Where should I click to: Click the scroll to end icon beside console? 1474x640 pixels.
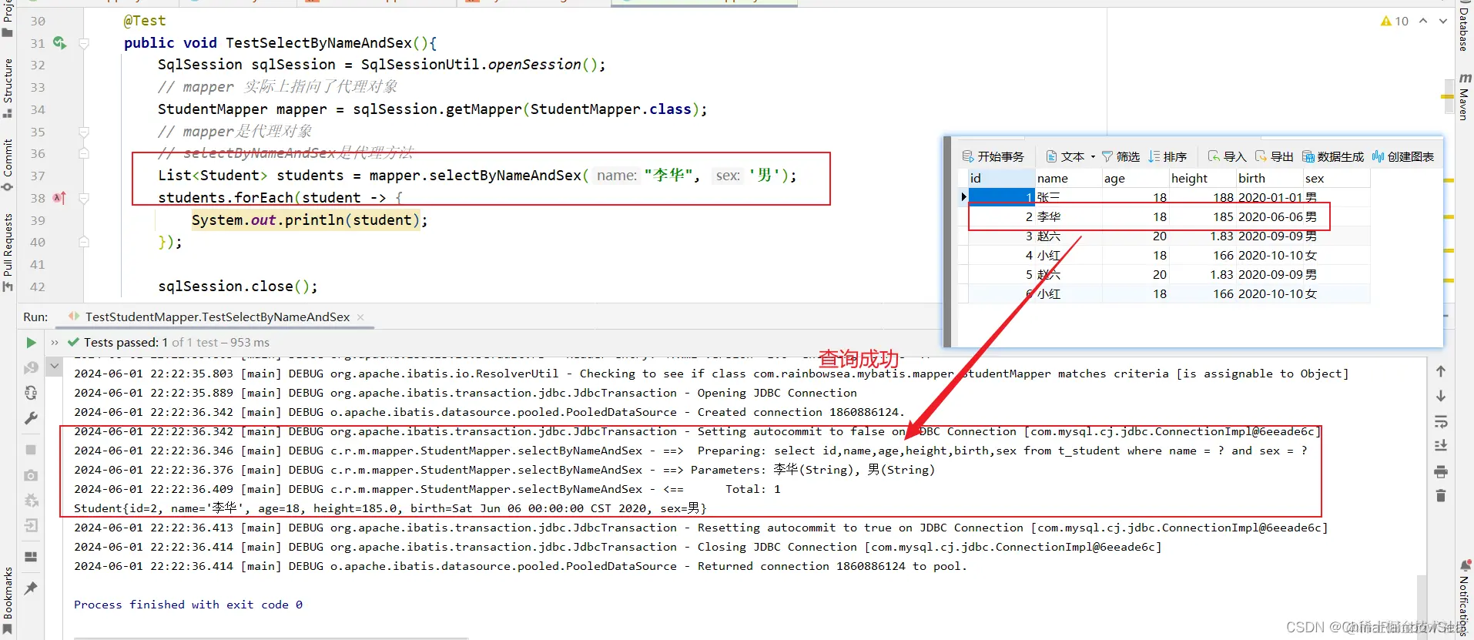pyautogui.click(x=1441, y=446)
